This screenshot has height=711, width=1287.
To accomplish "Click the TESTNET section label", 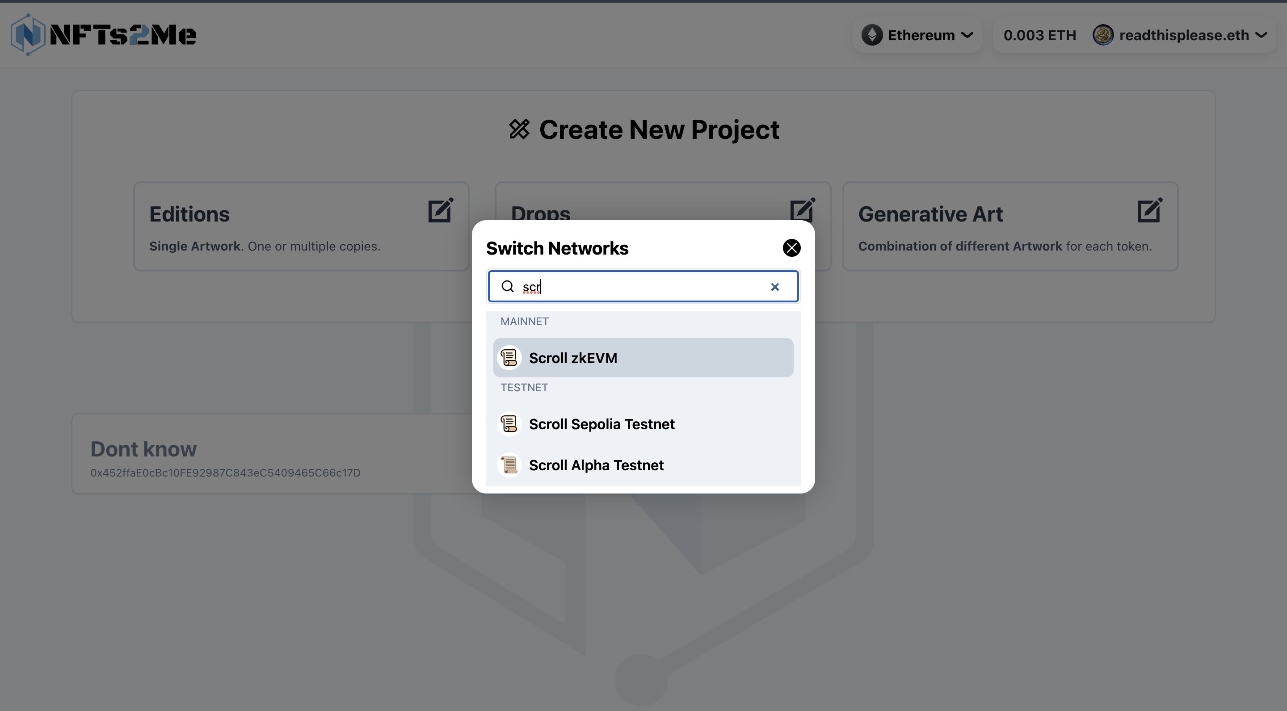I will 524,388.
